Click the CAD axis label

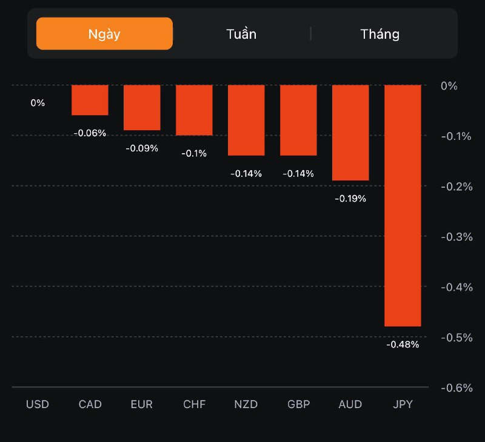point(90,404)
